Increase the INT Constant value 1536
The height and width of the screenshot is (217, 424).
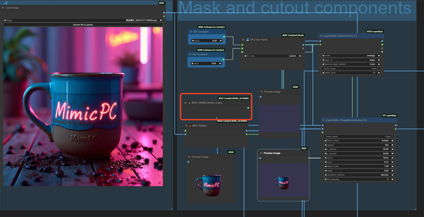point(220,41)
